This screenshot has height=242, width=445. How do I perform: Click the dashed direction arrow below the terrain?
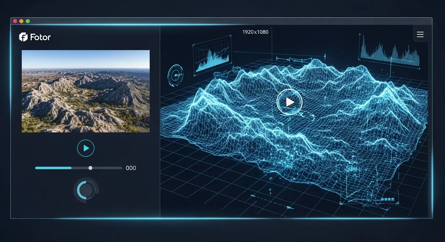pos(272,202)
